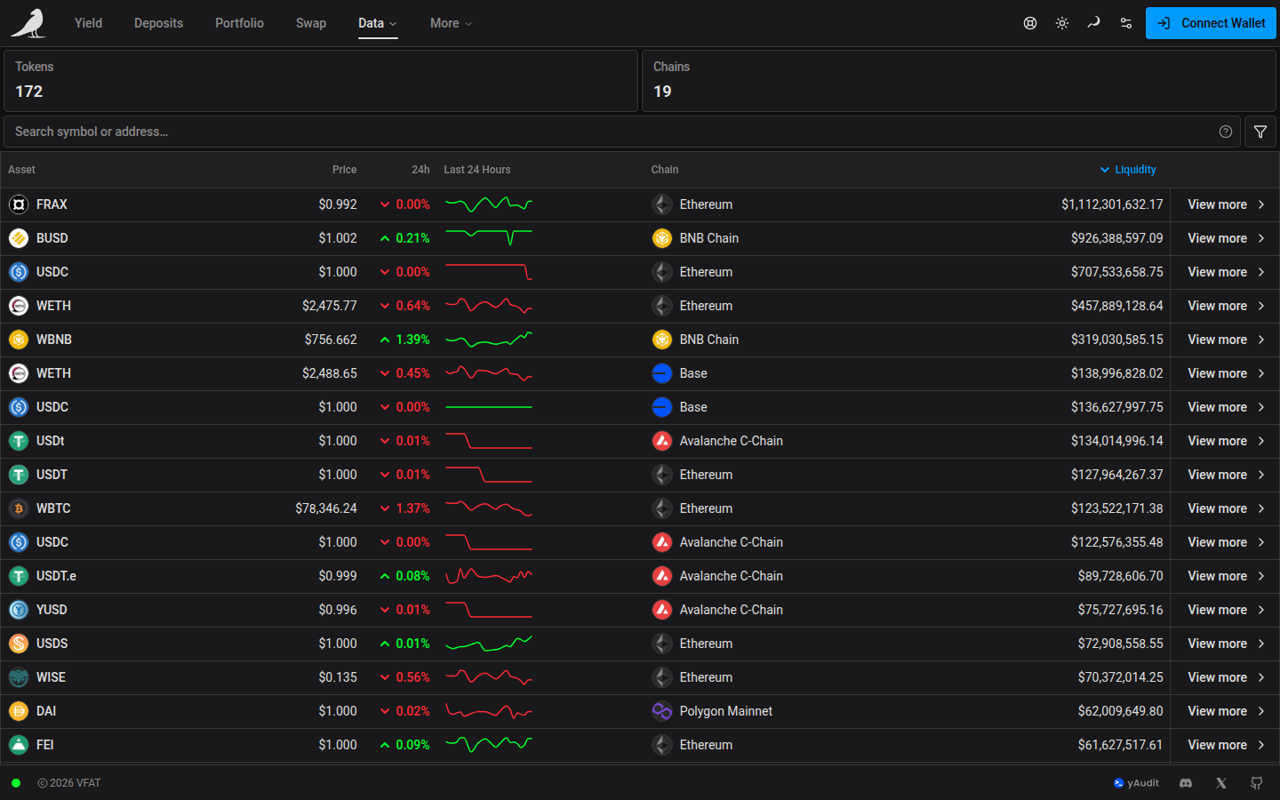Click the Asset column header
The width and height of the screenshot is (1280, 800).
(22, 170)
